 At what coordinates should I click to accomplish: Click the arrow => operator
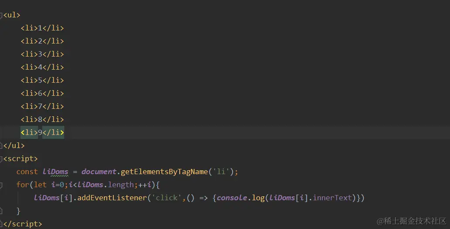point(204,198)
